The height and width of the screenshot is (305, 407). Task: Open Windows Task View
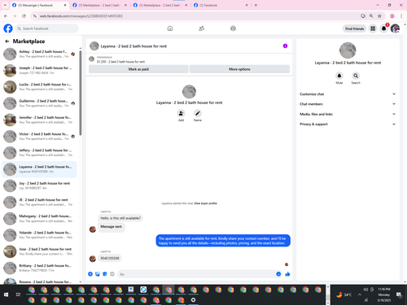18,294
